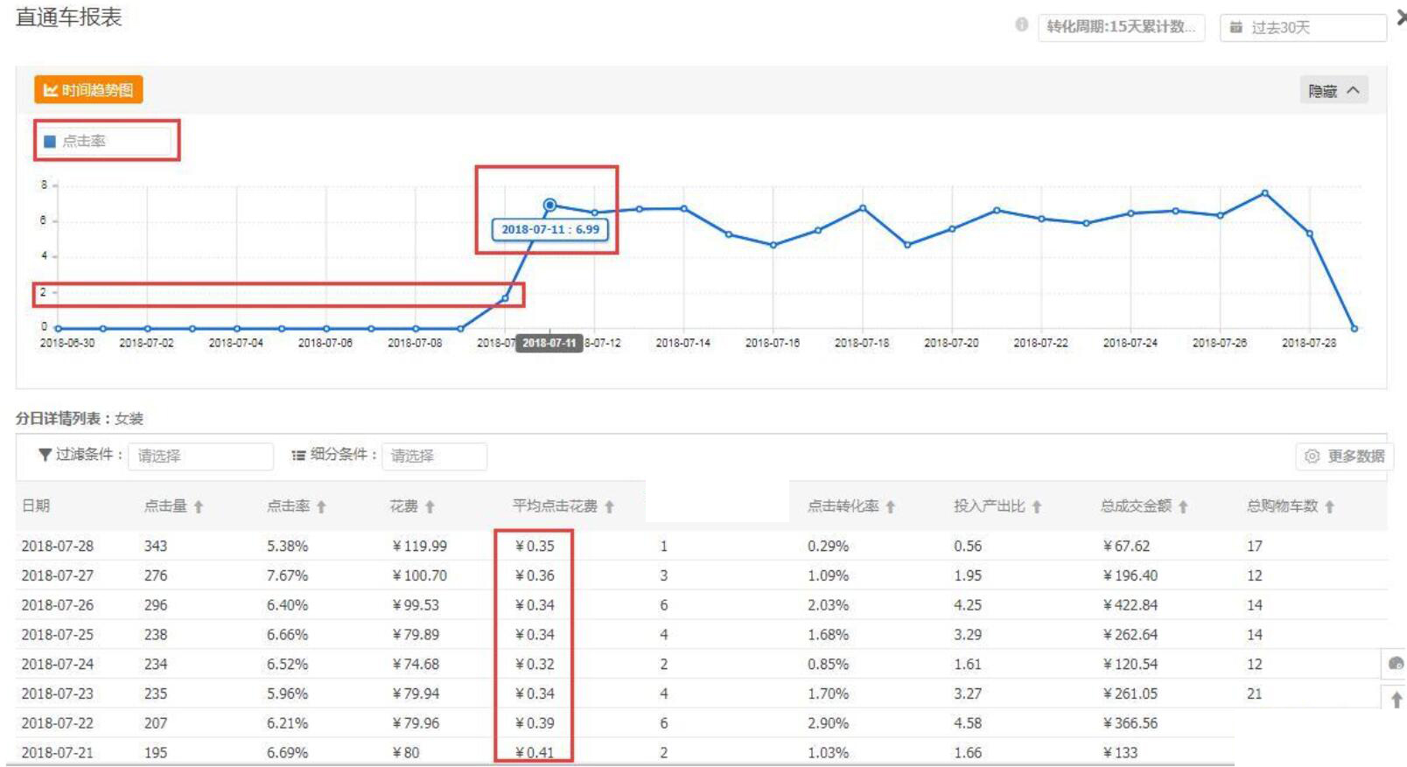Click the info icon beside 转化周期
The width and height of the screenshot is (1407, 767).
click(x=1021, y=25)
